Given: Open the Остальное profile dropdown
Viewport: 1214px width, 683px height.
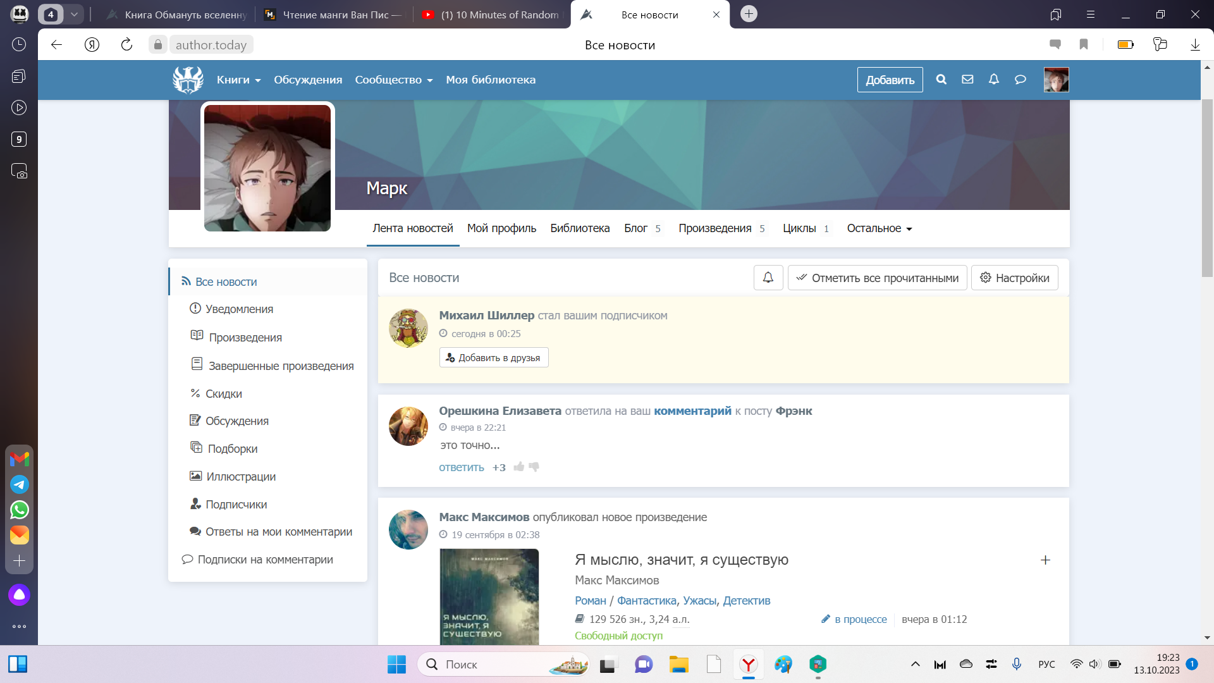Looking at the screenshot, I should point(879,228).
